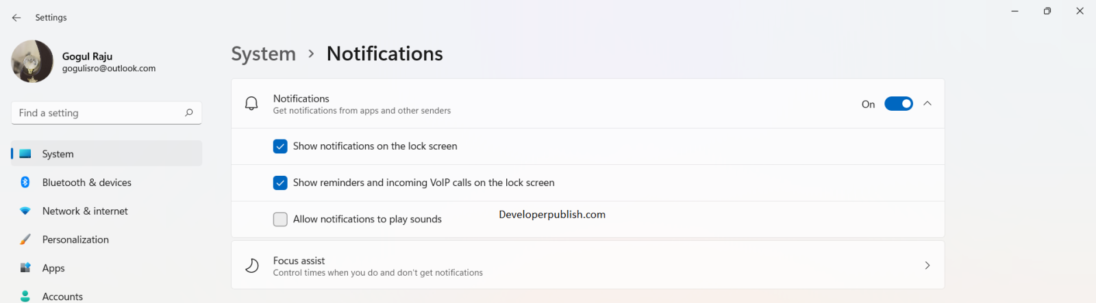Uncheck reminders and VoIP calls checkbox
The width and height of the screenshot is (1096, 303).
pyautogui.click(x=280, y=183)
